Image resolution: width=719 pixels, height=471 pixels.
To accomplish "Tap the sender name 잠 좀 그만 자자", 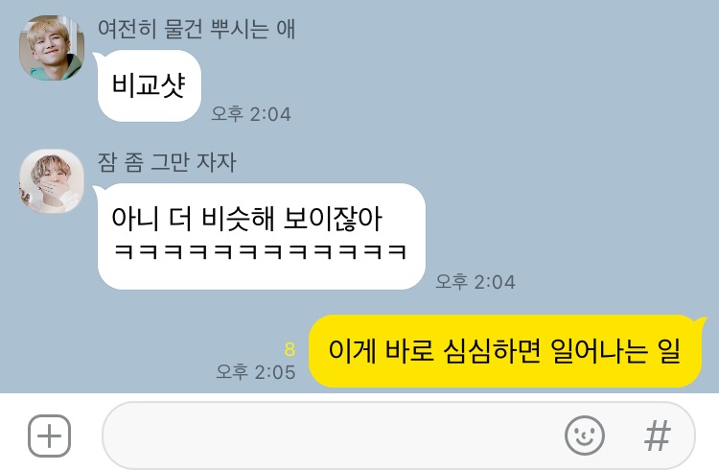I will point(167,162).
